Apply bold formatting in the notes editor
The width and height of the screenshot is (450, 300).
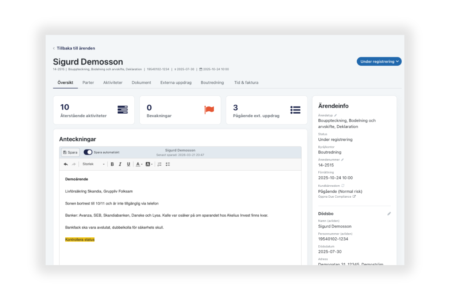(112, 164)
